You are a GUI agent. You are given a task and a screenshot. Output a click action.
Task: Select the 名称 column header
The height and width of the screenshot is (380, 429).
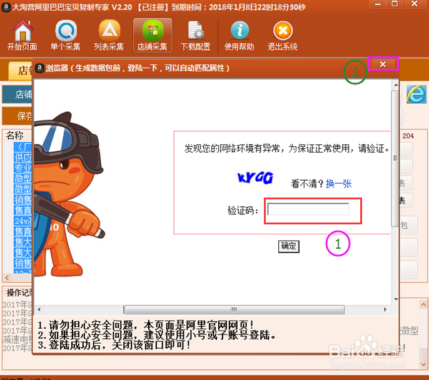click(15, 136)
